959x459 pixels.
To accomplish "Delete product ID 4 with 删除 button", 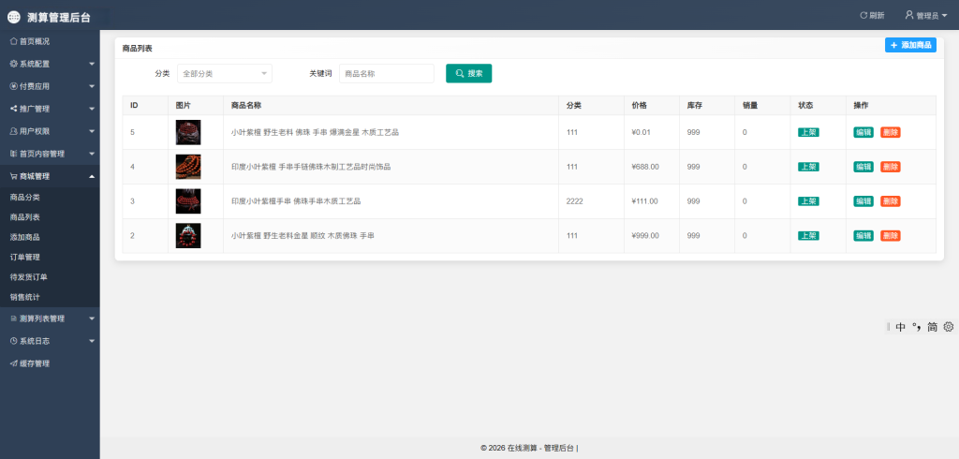I will tap(890, 167).
